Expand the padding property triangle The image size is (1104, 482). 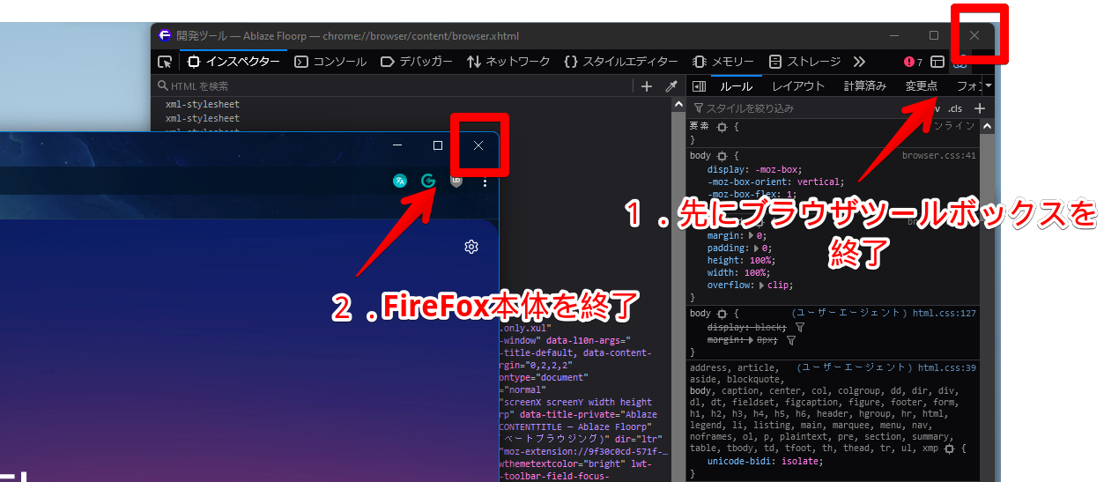pyautogui.click(x=758, y=248)
